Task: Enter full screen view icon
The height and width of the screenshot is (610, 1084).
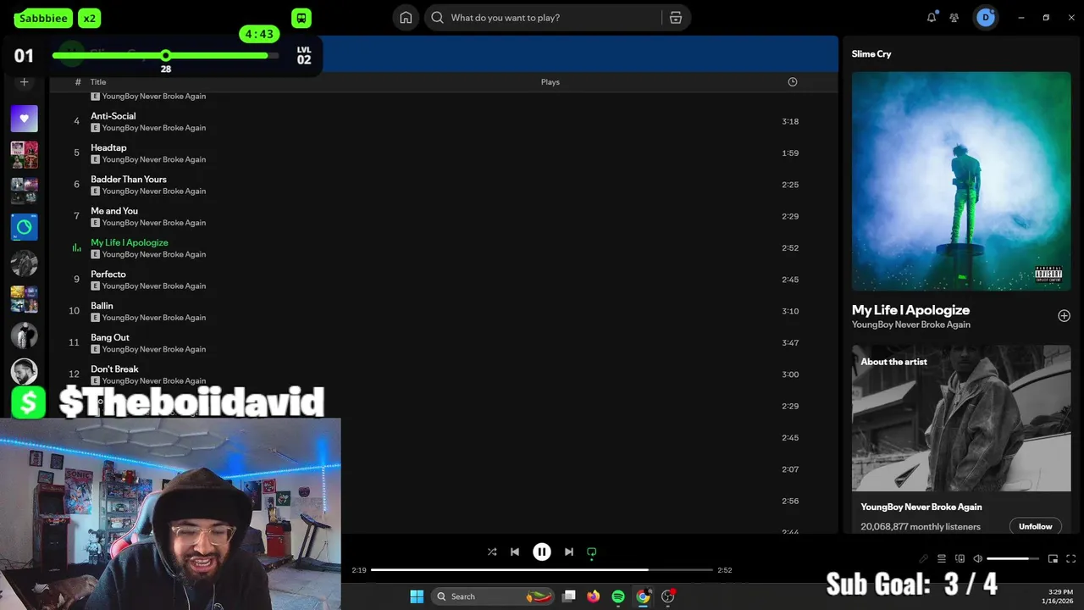Action: tap(1071, 558)
